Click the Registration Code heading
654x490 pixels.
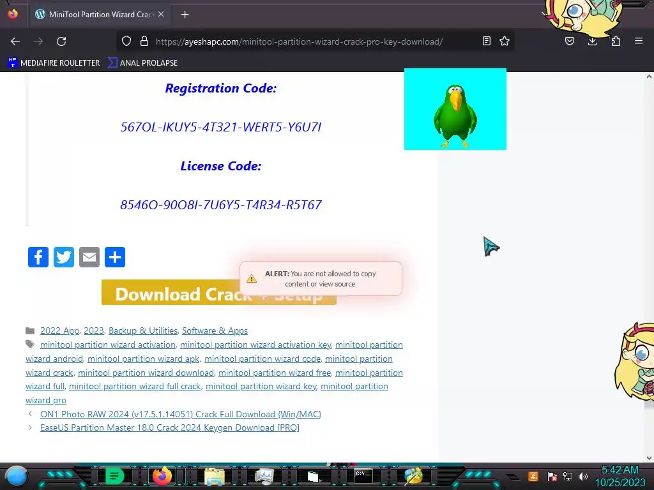point(220,88)
